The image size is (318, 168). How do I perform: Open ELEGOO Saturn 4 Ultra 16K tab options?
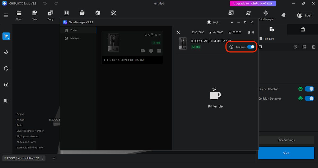[x=43, y=158]
